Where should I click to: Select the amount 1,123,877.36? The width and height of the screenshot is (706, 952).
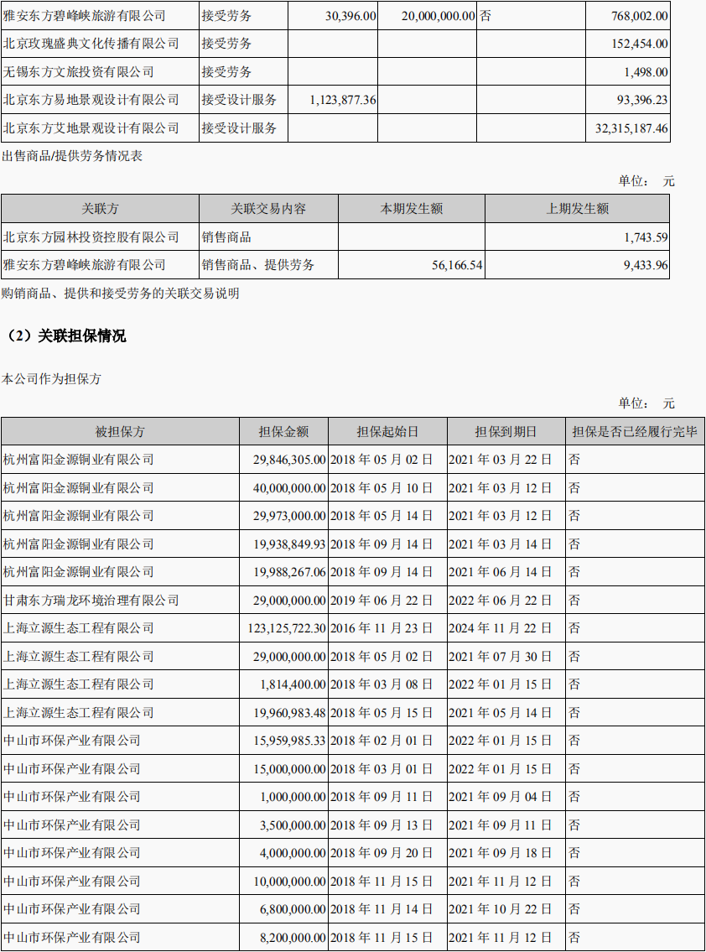[x=343, y=100]
